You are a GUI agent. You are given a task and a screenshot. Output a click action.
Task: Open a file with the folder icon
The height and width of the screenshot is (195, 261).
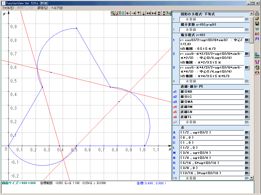(257, 19)
